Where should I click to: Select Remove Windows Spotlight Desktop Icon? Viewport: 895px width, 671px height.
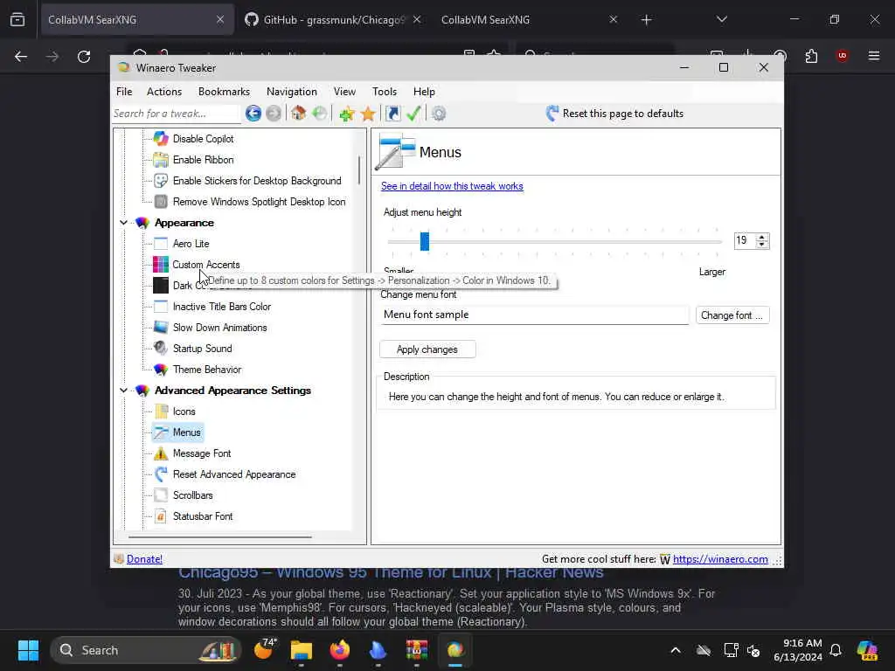pos(259,202)
